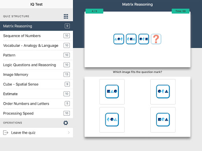Image resolution: width=202 pixels, height=151 pixels.
Task: Go to the Image Memory section
Action: [36, 74]
